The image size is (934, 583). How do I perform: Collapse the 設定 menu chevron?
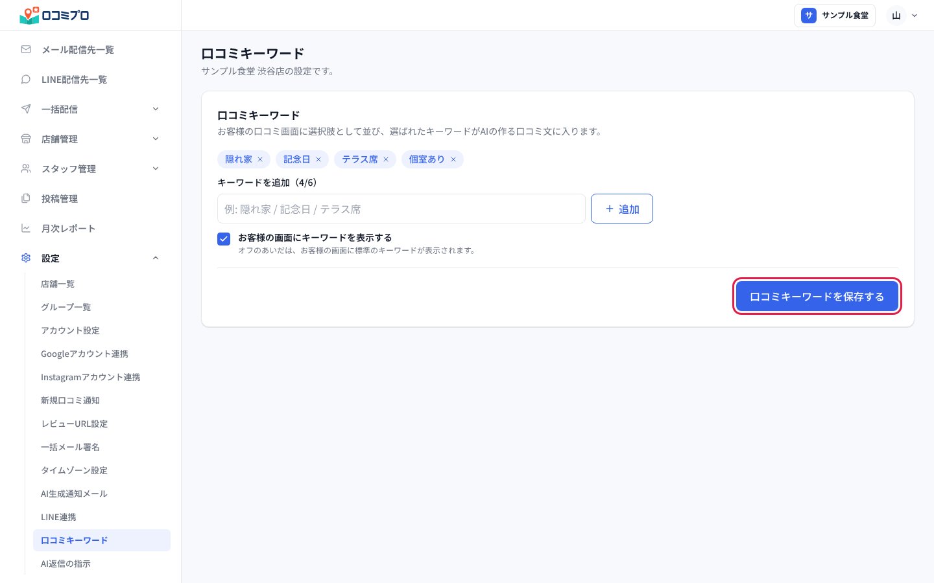click(x=156, y=258)
